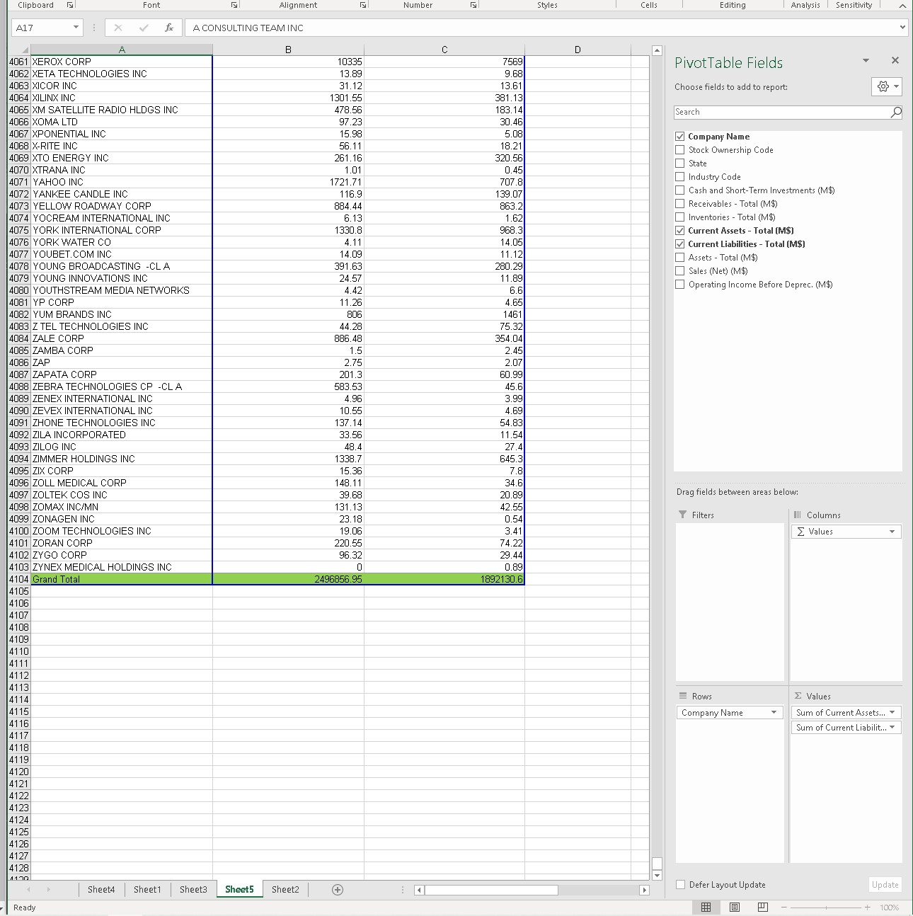Toggle Defer Layout Update checkbox

680,884
